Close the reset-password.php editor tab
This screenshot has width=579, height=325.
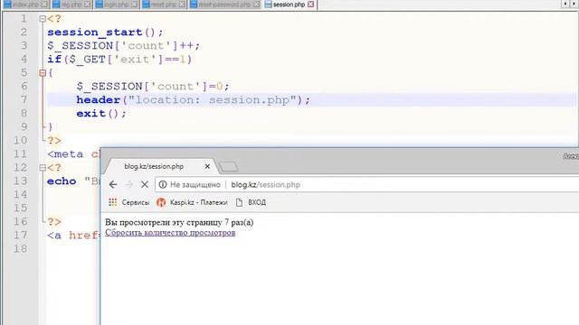pos(256,5)
